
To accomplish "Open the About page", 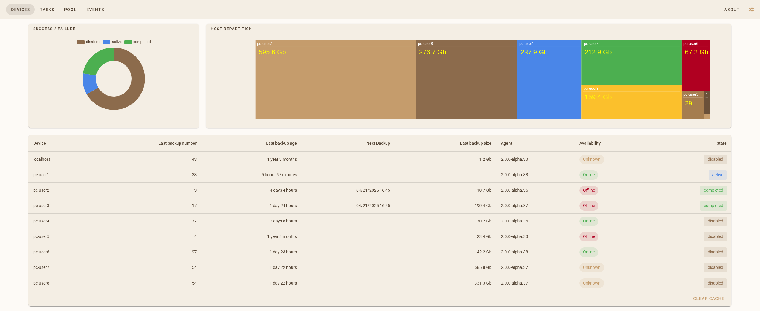I will point(731,10).
